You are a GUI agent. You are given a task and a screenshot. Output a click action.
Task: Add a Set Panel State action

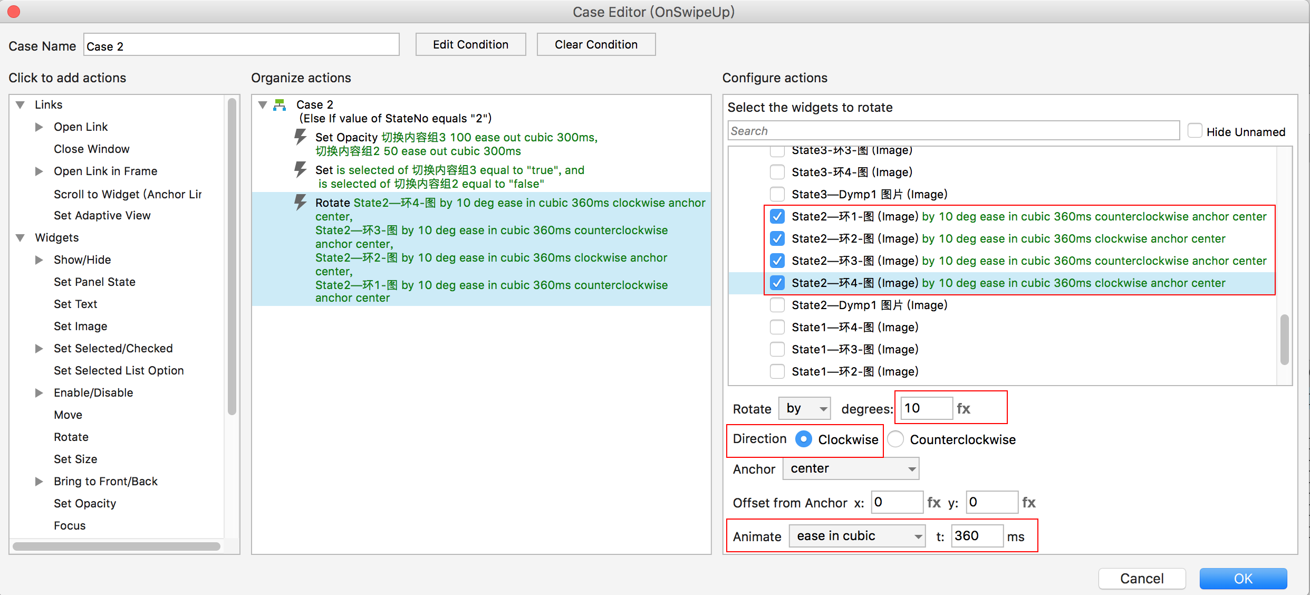coord(94,282)
